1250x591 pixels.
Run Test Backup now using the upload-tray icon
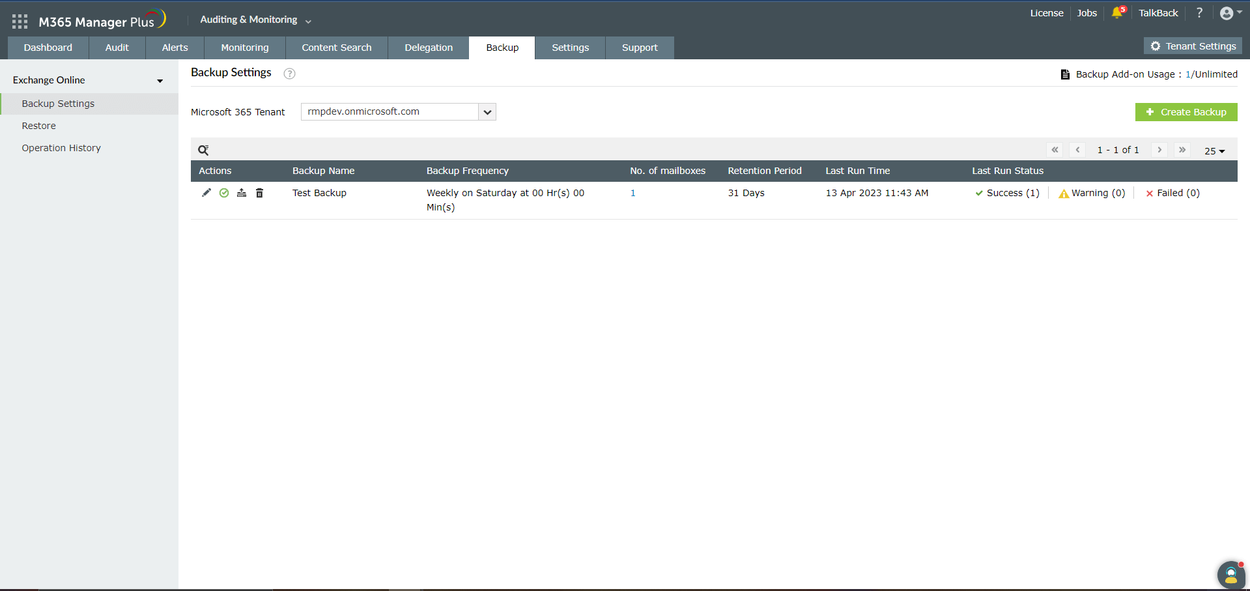click(x=242, y=193)
